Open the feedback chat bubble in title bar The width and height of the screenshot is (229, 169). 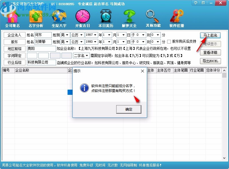tap(196, 3)
